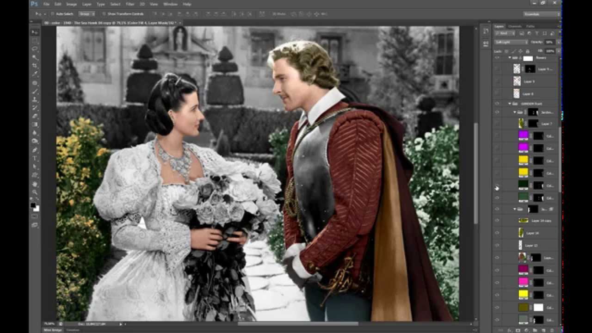Change screen mode icon in toolbar

pyautogui.click(x=35, y=225)
